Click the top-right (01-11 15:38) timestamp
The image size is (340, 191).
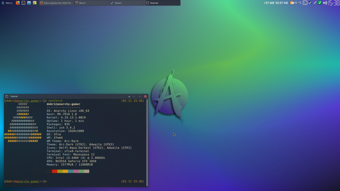(x=133, y=101)
